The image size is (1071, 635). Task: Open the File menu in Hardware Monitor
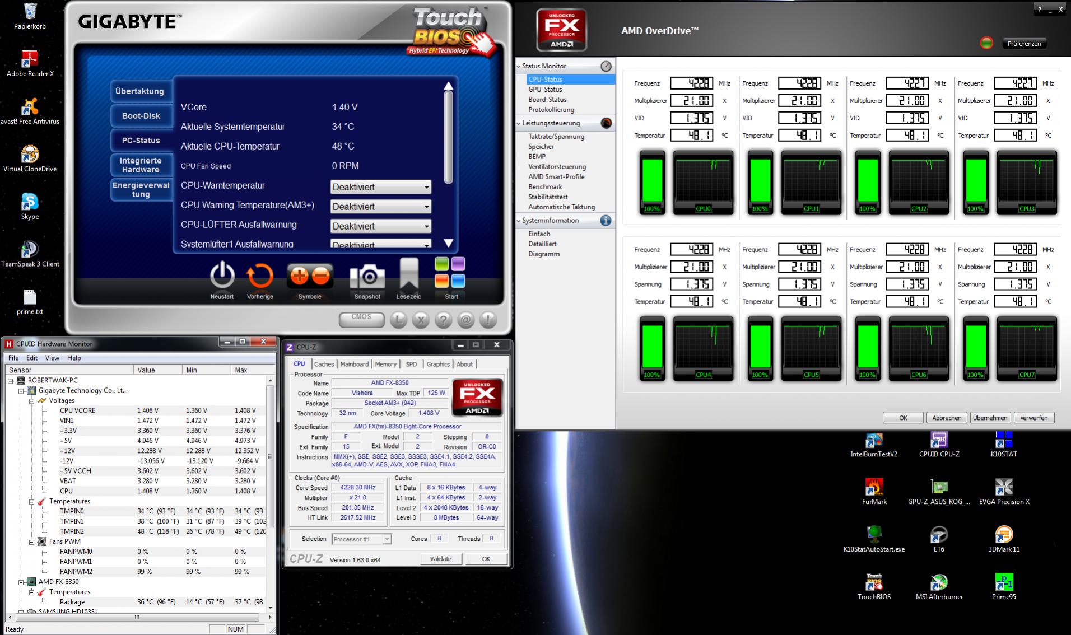pos(13,358)
